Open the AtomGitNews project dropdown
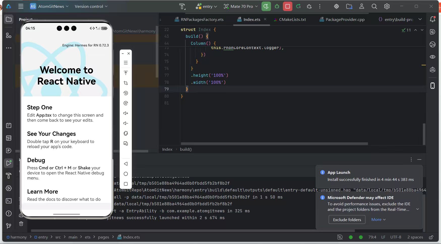This screenshot has width=441, height=244. pyautogui.click(x=49, y=6)
